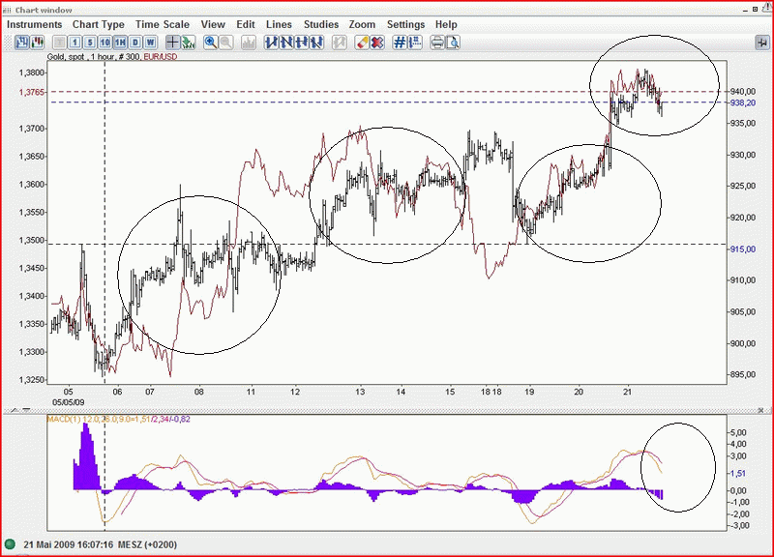Click the 05/05/09 date label
The height and width of the screenshot is (557, 774).
pyautogui.click(x=69, y=402)
